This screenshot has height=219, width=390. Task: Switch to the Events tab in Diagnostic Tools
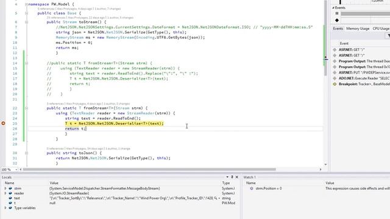coord(338,29)
